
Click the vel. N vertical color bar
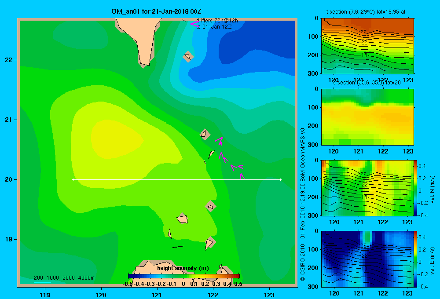[415, 188]
